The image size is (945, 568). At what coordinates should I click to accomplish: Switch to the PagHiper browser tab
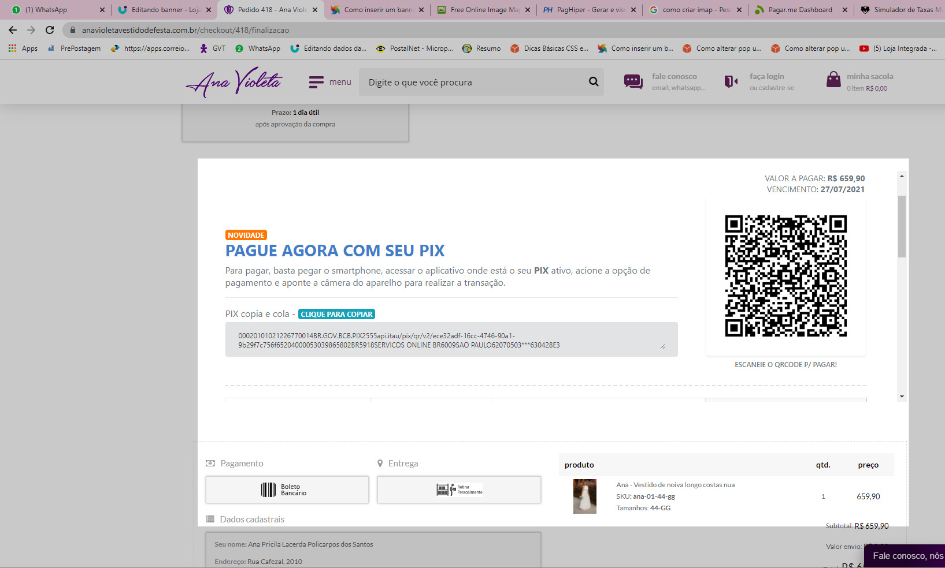point(590,10)
